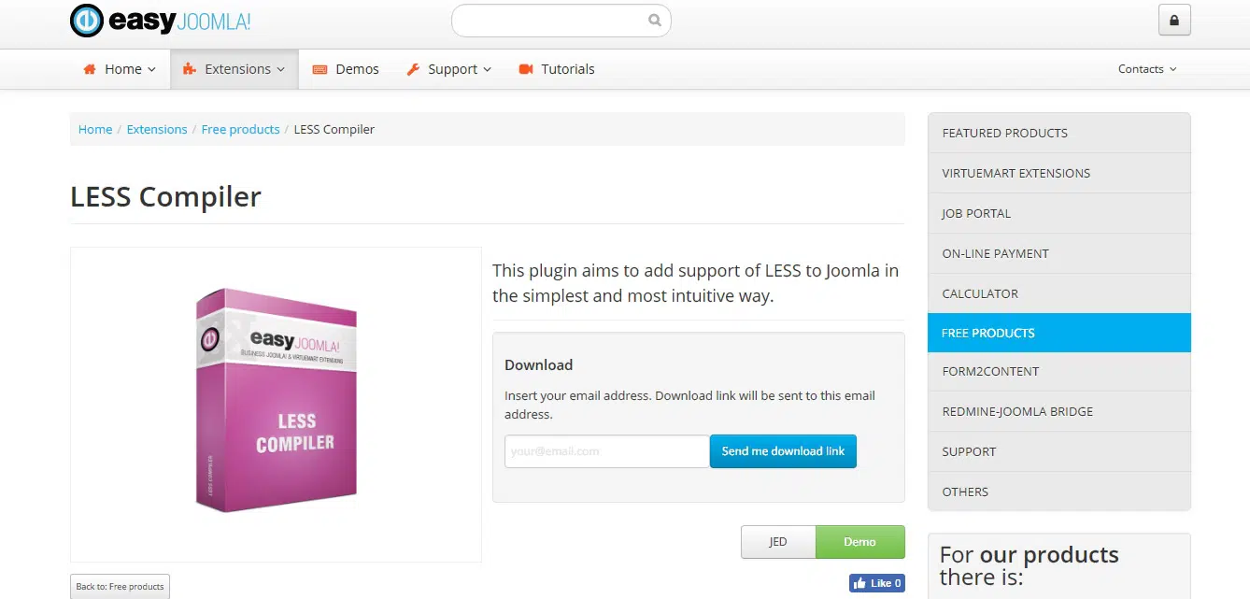Follow the Free products breadcrumb link

click(240, 129)
